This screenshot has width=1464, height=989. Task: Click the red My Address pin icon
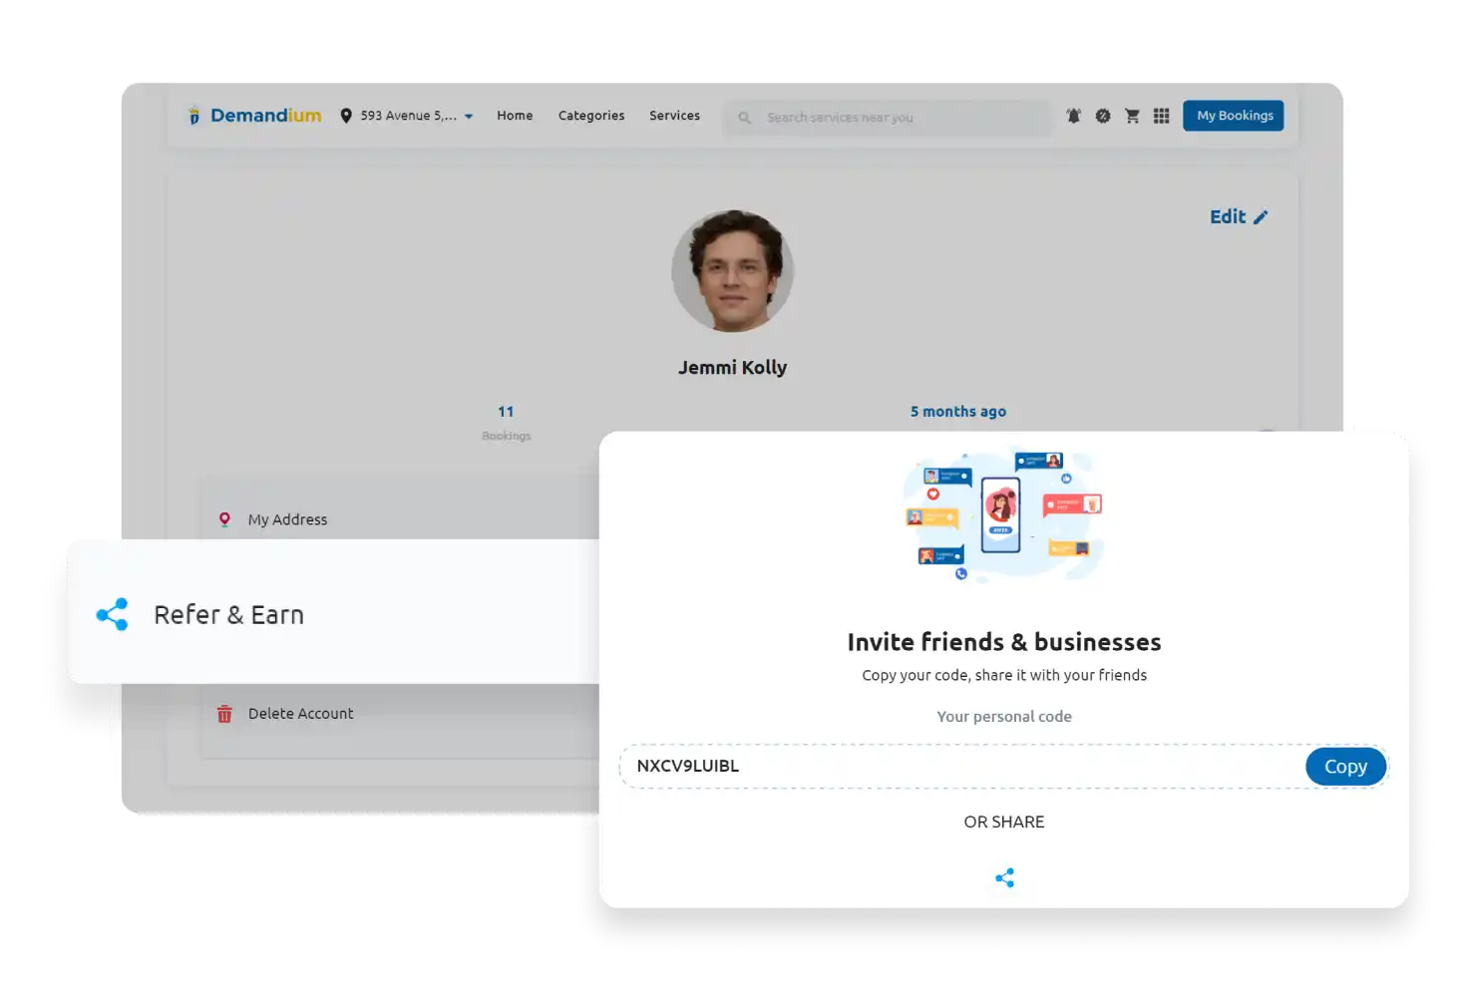(224, 518)
